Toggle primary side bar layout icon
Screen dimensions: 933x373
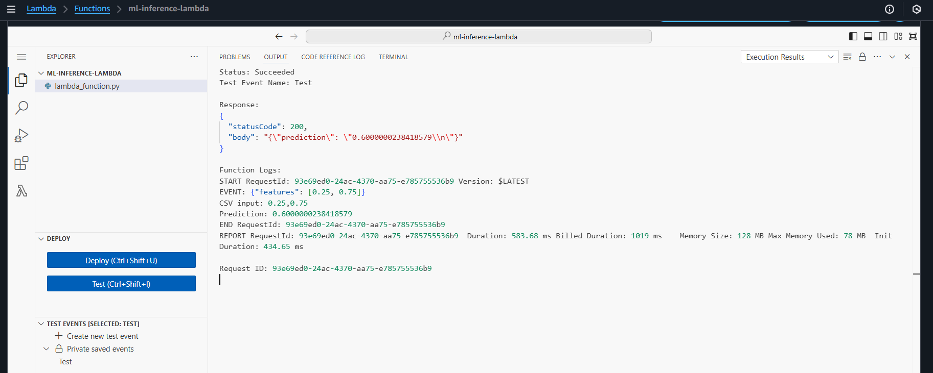point(853,36)
